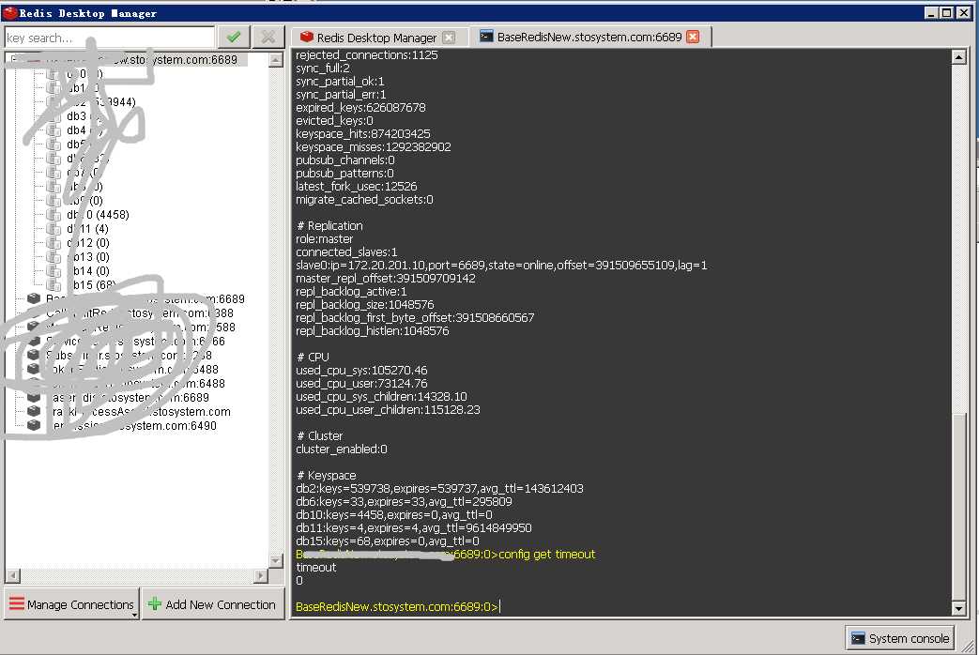Select the db4 database icon

[x=54, y=130]
